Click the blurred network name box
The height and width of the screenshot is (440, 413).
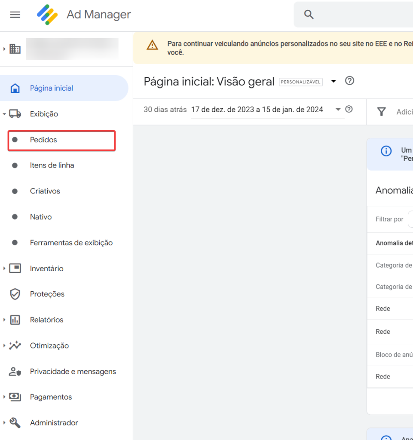(72, 49)
